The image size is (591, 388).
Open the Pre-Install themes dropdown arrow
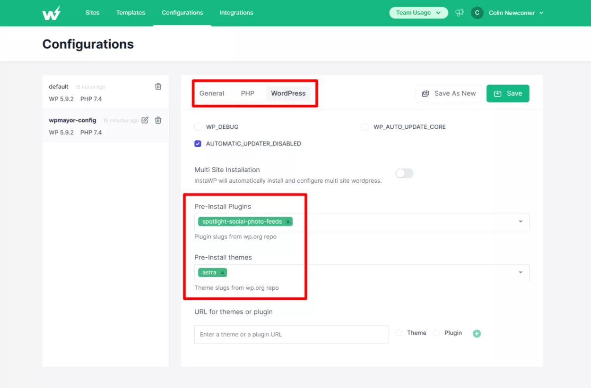[521, 272]
